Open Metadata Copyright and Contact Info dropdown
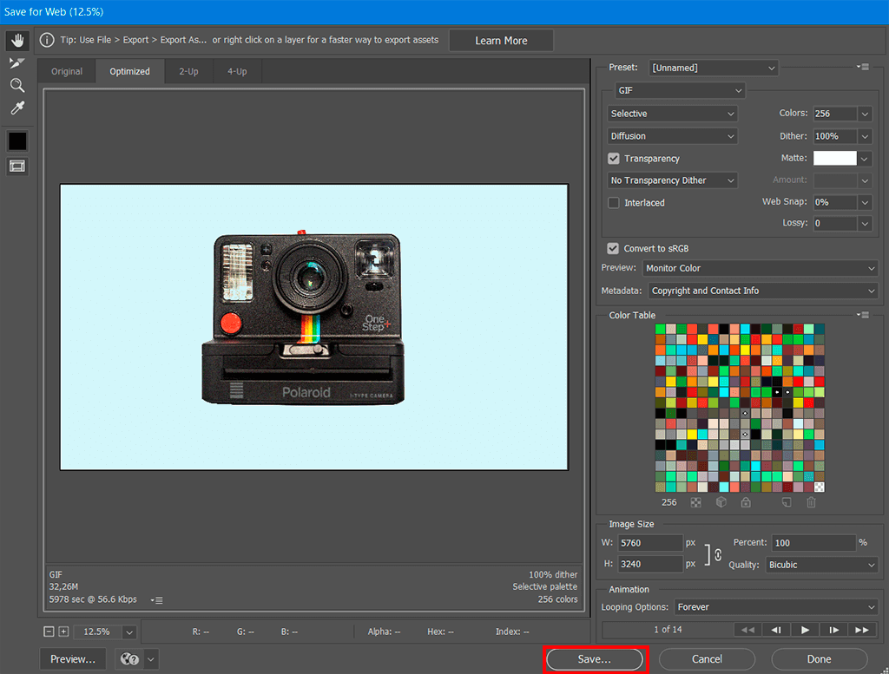 (x=763, y=291)
